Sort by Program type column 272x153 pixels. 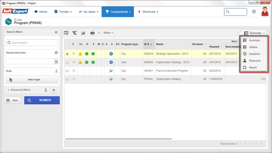pos(131,44)
